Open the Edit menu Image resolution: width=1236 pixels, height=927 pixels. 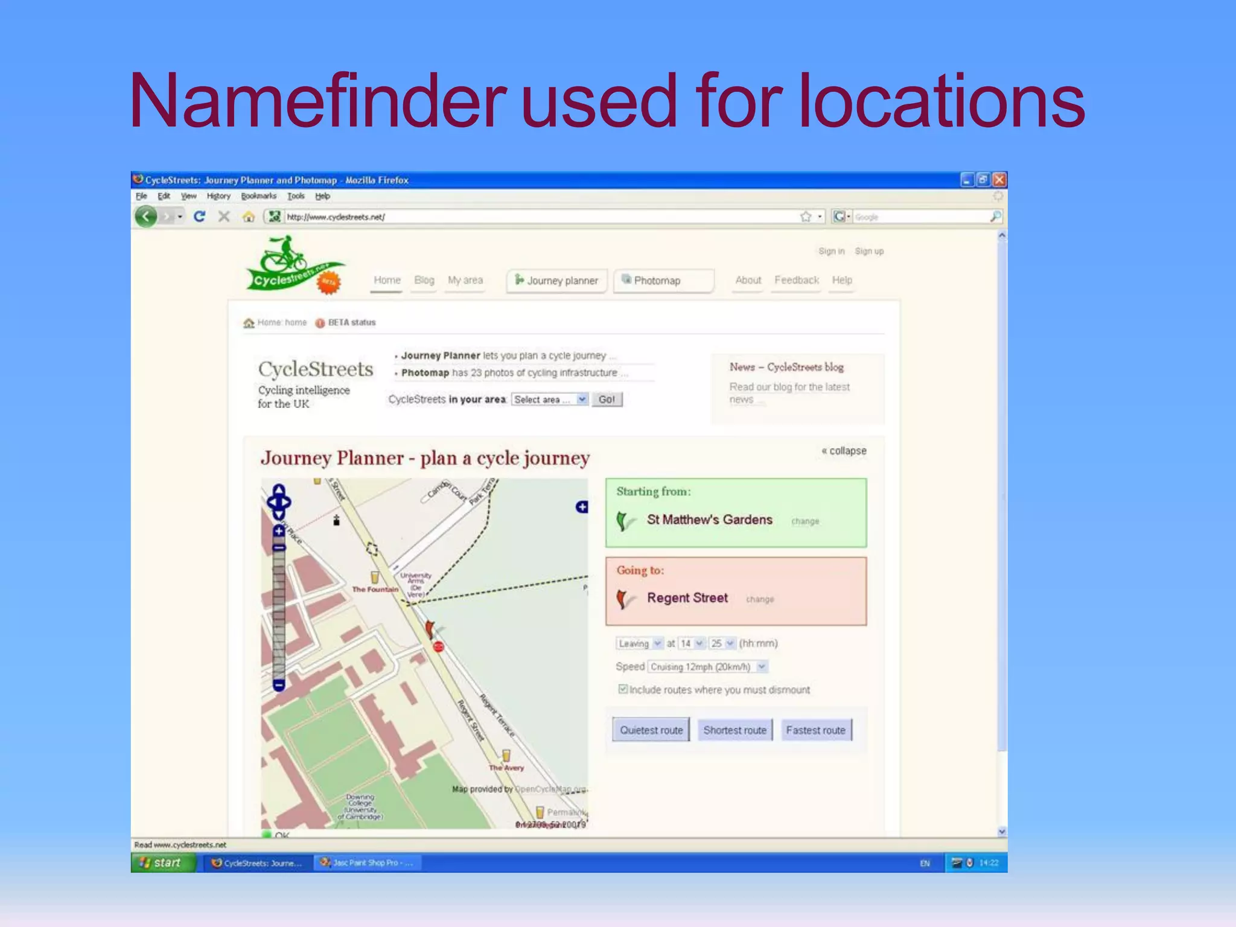[164, 196]
